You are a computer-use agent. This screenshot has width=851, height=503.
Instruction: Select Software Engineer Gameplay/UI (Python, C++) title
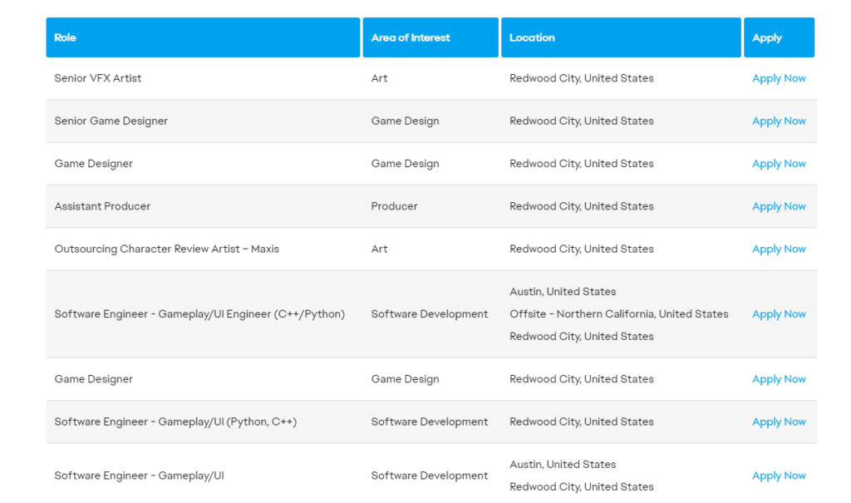[175, 422]
